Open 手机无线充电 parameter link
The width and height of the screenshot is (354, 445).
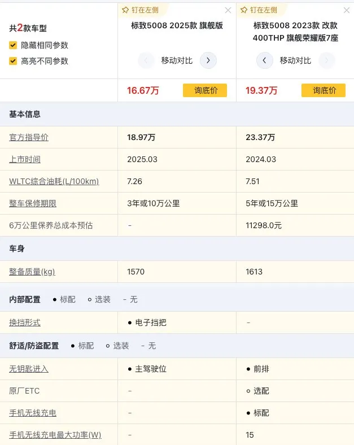pos(33,413)
